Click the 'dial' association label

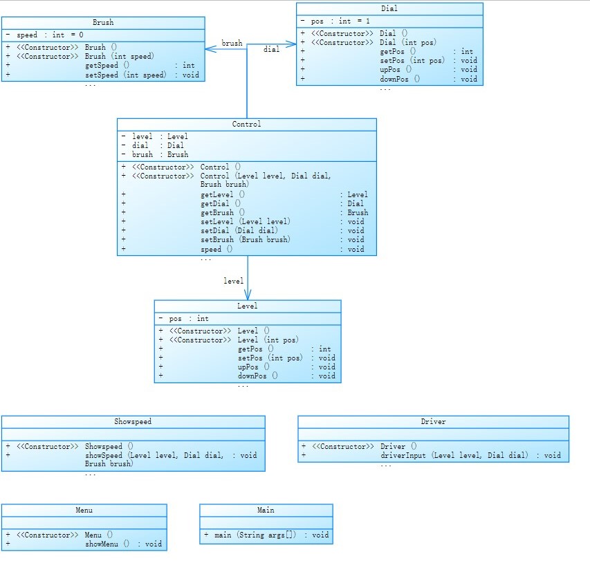(x=271, y=49)
